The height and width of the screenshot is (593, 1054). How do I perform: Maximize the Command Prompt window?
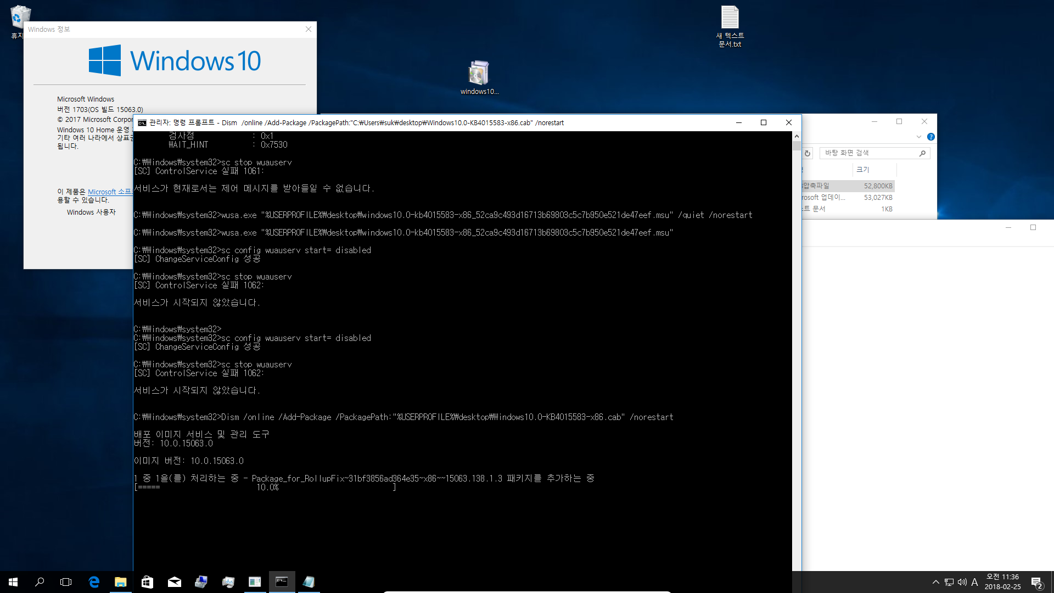(764, 122)
